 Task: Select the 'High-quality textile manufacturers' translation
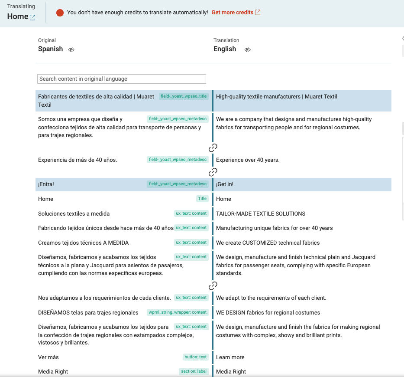[x=276, y=97]
